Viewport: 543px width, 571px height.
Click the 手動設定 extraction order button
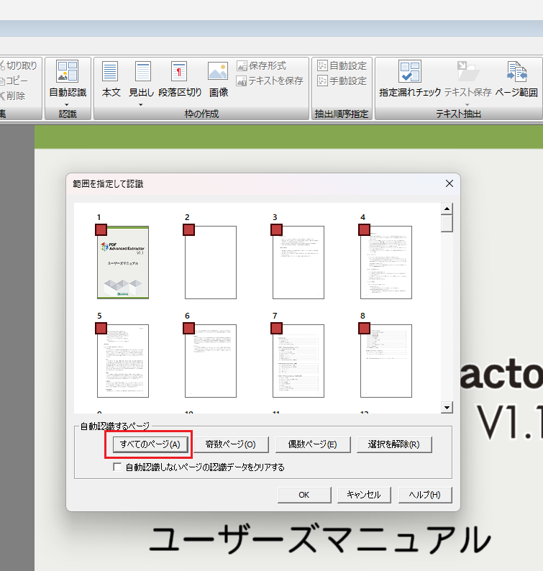click(342, 81)
